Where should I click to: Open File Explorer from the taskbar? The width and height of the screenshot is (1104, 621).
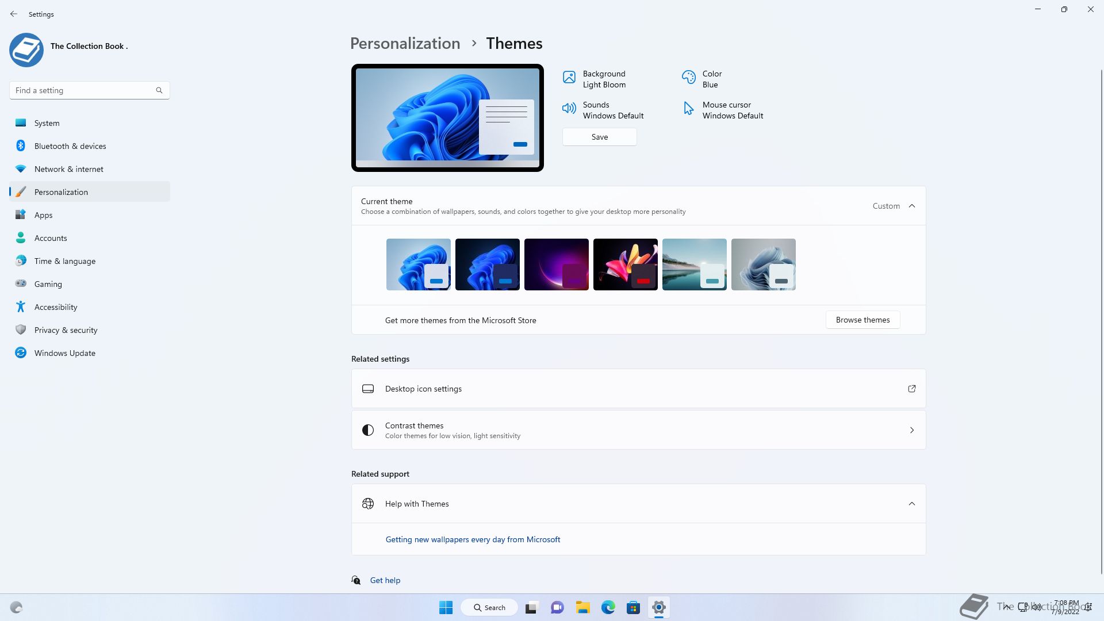point(582,607)
